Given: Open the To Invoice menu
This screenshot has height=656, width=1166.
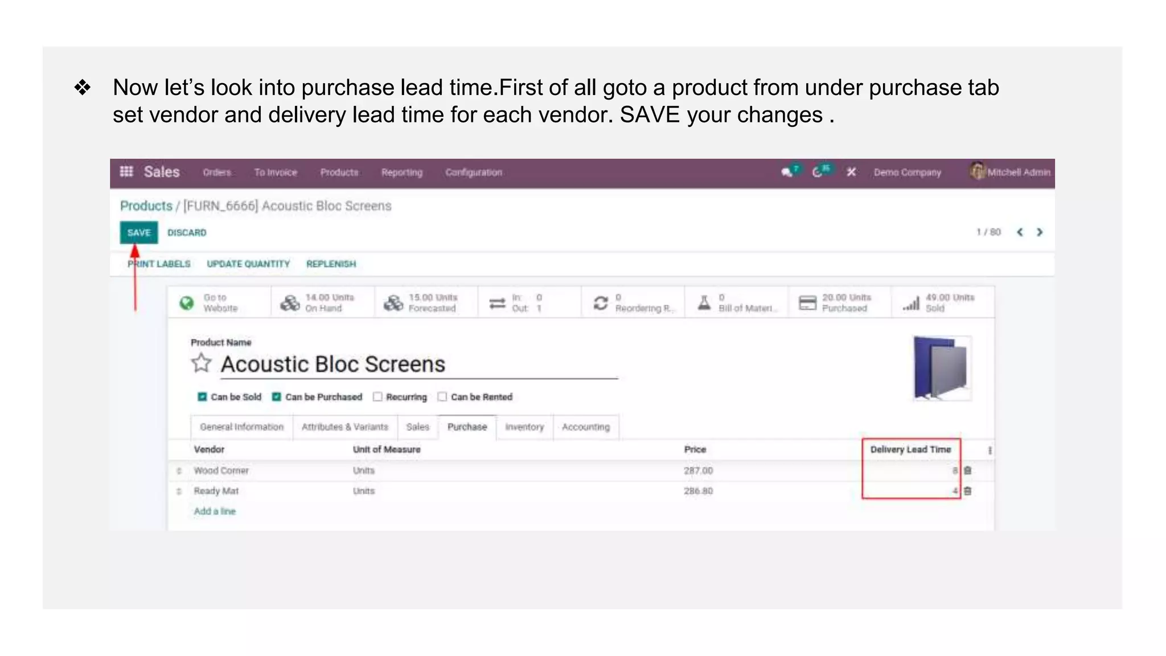Looking at the screenshot, I should pos(276,172).
